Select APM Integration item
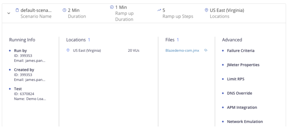The image size is (288, 131). coord(242,107)
